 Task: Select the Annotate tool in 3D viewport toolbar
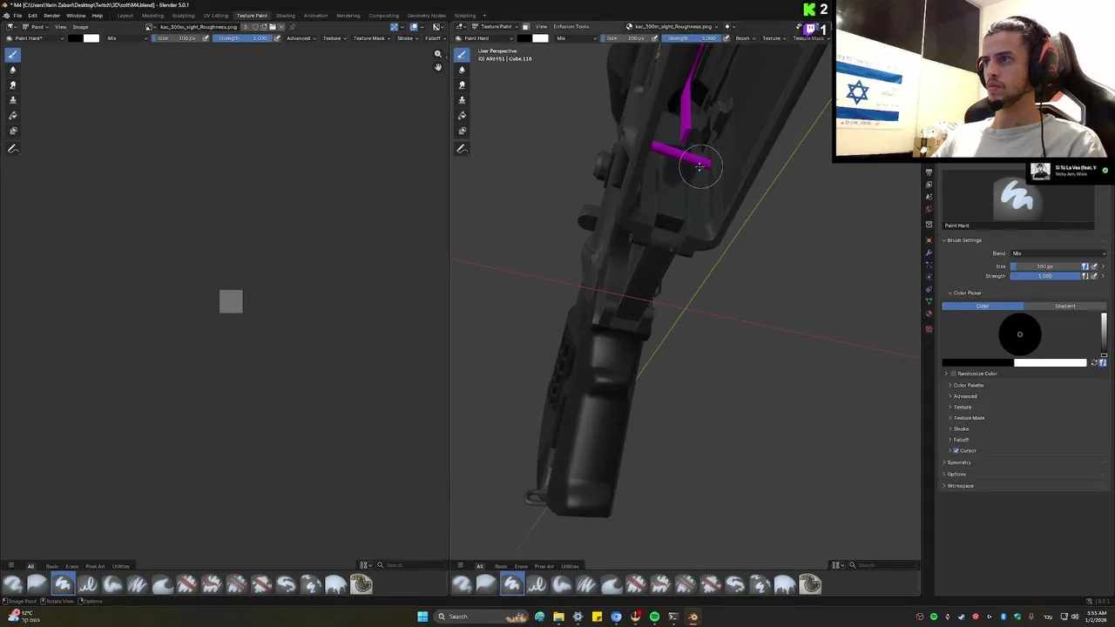coord(462,149)
